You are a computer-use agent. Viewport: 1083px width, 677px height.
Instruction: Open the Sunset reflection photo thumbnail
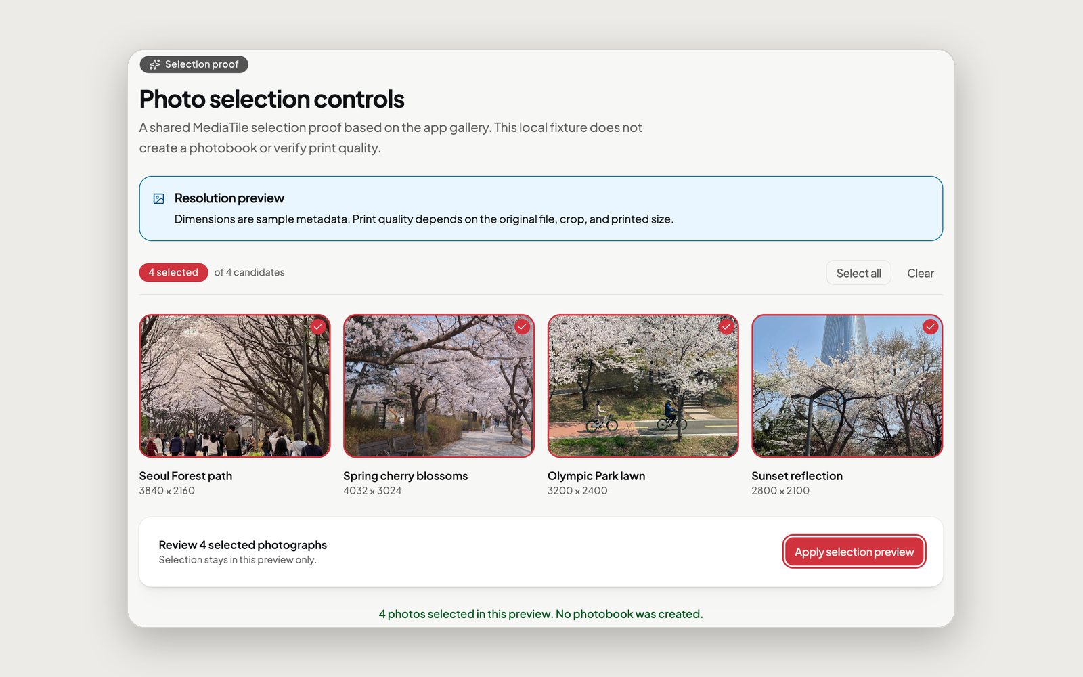[847, 386]
